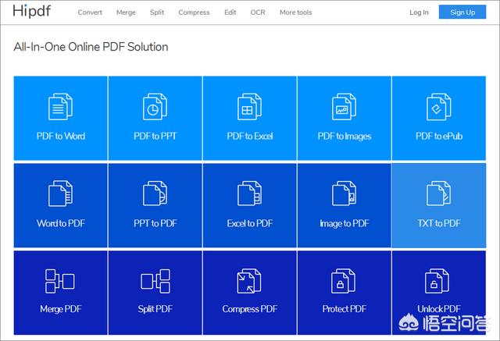Viewport: 500px width, 341px height.
Task: Launch the Compress PDF icon
Action: point(249,281)
